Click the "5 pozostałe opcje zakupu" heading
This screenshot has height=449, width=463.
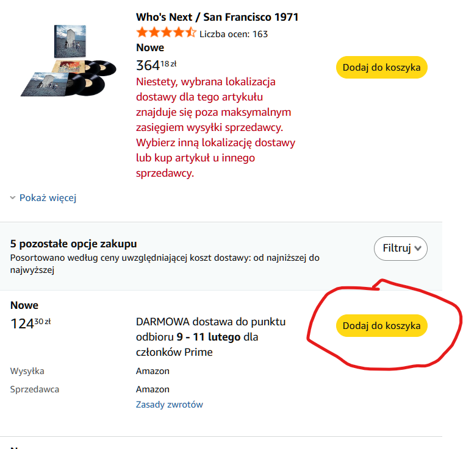pyautogui.click(x=74, y=244)
